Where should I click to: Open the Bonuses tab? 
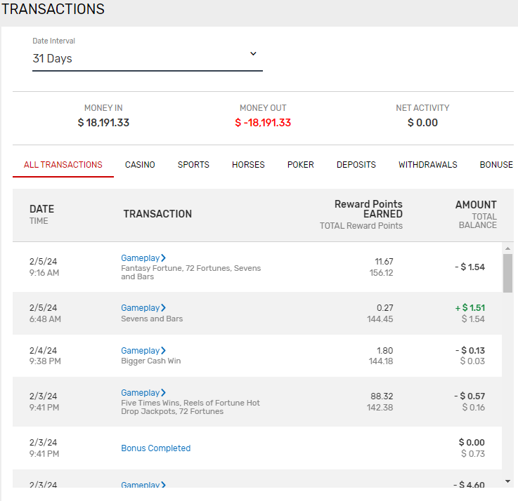(x=496, y=165)
